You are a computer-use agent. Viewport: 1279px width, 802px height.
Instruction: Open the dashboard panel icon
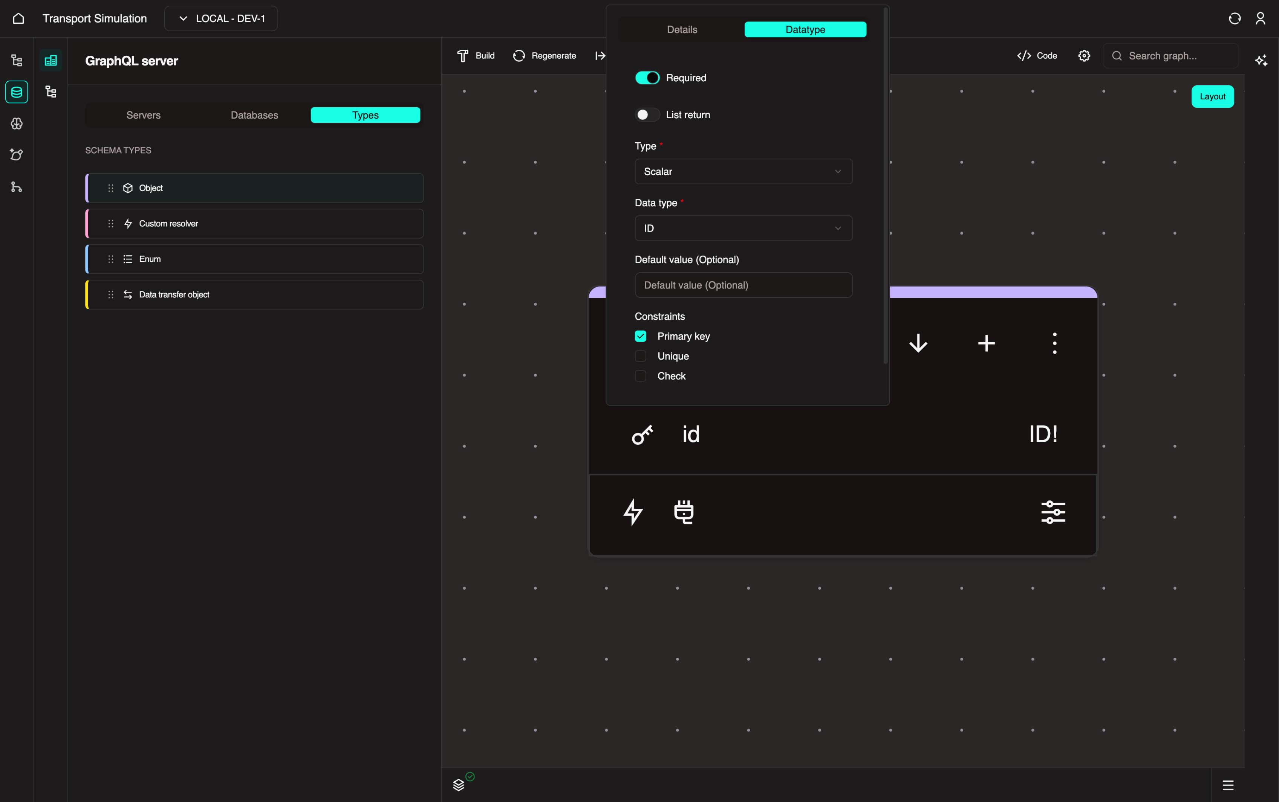click(x=51, y=61)
